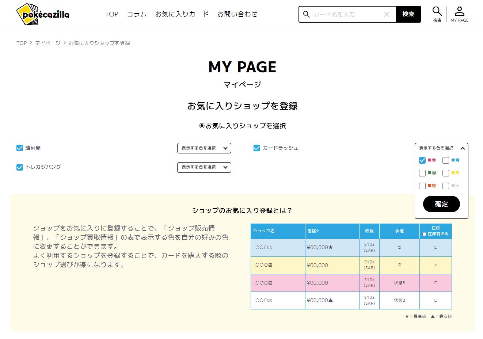Viewport: 483px width, 339px height.
Task: Click the pokécazilla logo
Action: pyautogui.click(x=43, y=14)
